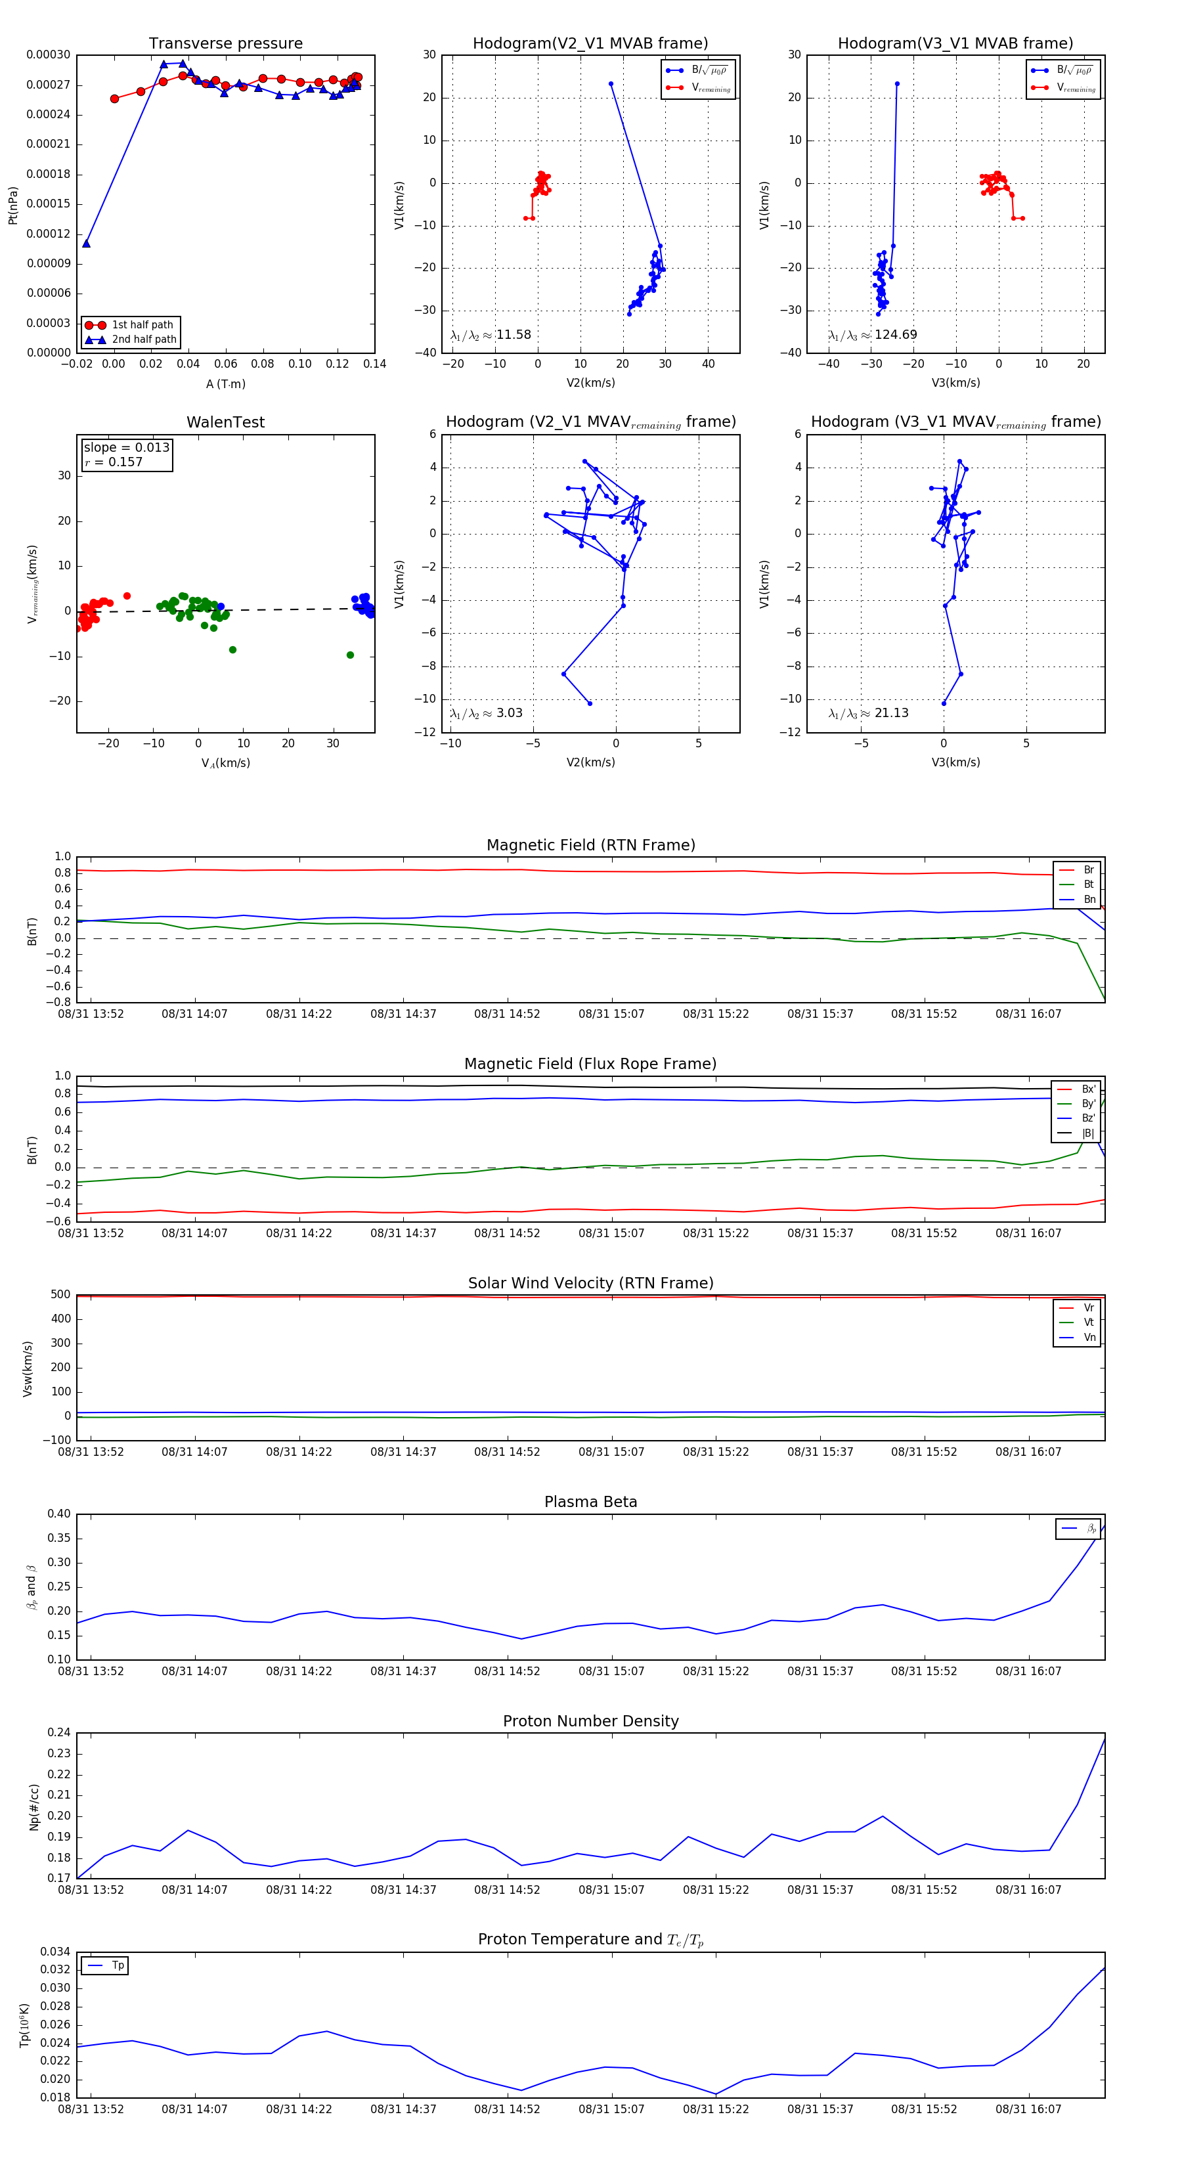Click the eigenvalue ratio value 21.13
Image resolution: width=1182 pixels, height=2167 pixels.
[891, 713]
